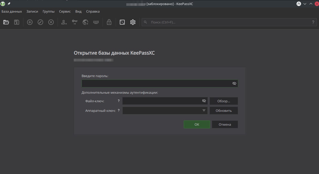The height and width of the screenshot is (174, 319).
Task: Focus the Введите пароль input field
Action: coord(160,83)
